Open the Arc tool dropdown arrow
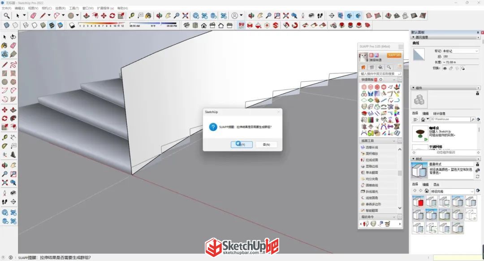Screen dimensions: 484x261 pos(63,15)
